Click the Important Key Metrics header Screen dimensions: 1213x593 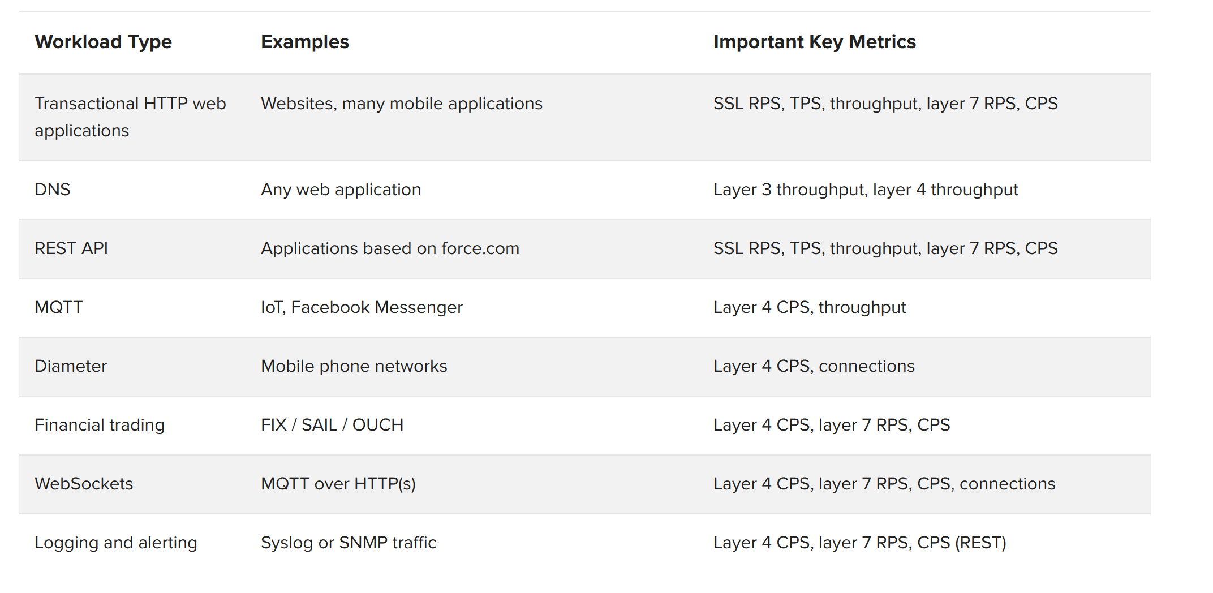pyautogui.click(x=815, y=42)
